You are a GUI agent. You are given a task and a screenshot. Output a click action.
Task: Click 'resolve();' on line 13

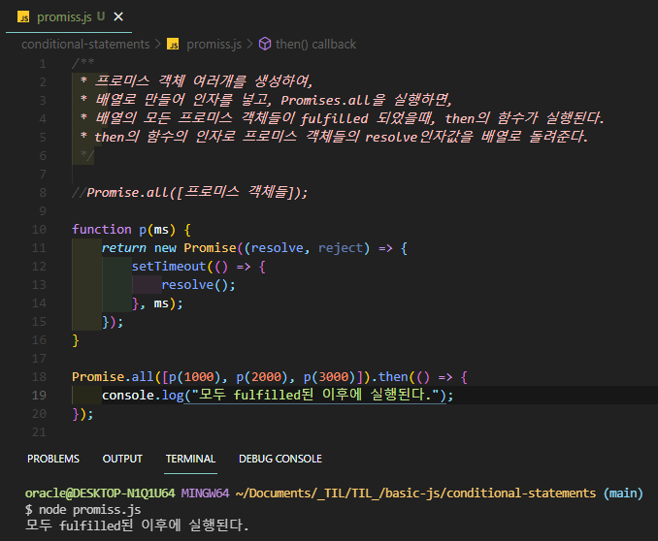pos(199,285)
